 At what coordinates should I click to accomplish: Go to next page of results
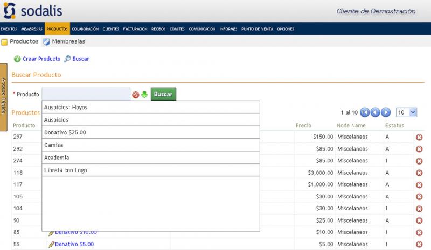pyautogui.click(x=386, y=112)
